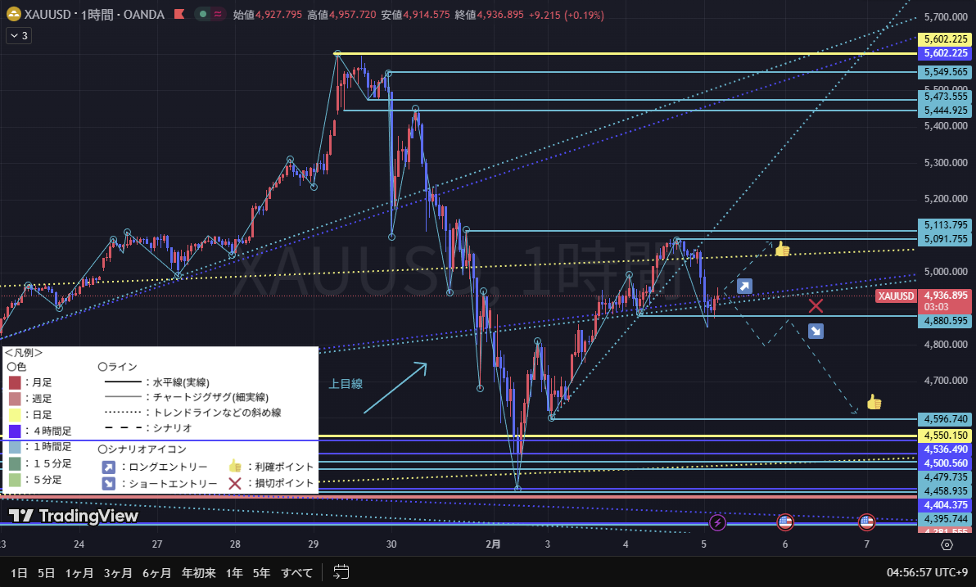Open the go-to-date calendar icon

pos(341,572)
